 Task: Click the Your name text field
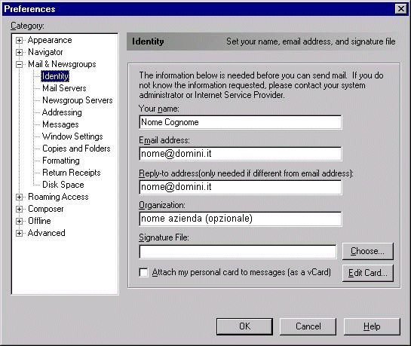click(241, 122)
